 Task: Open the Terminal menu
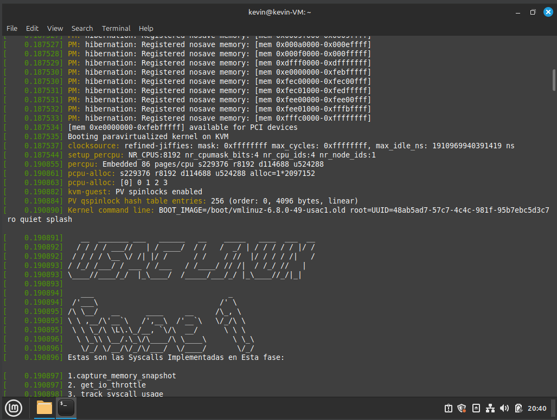(116, 28)
